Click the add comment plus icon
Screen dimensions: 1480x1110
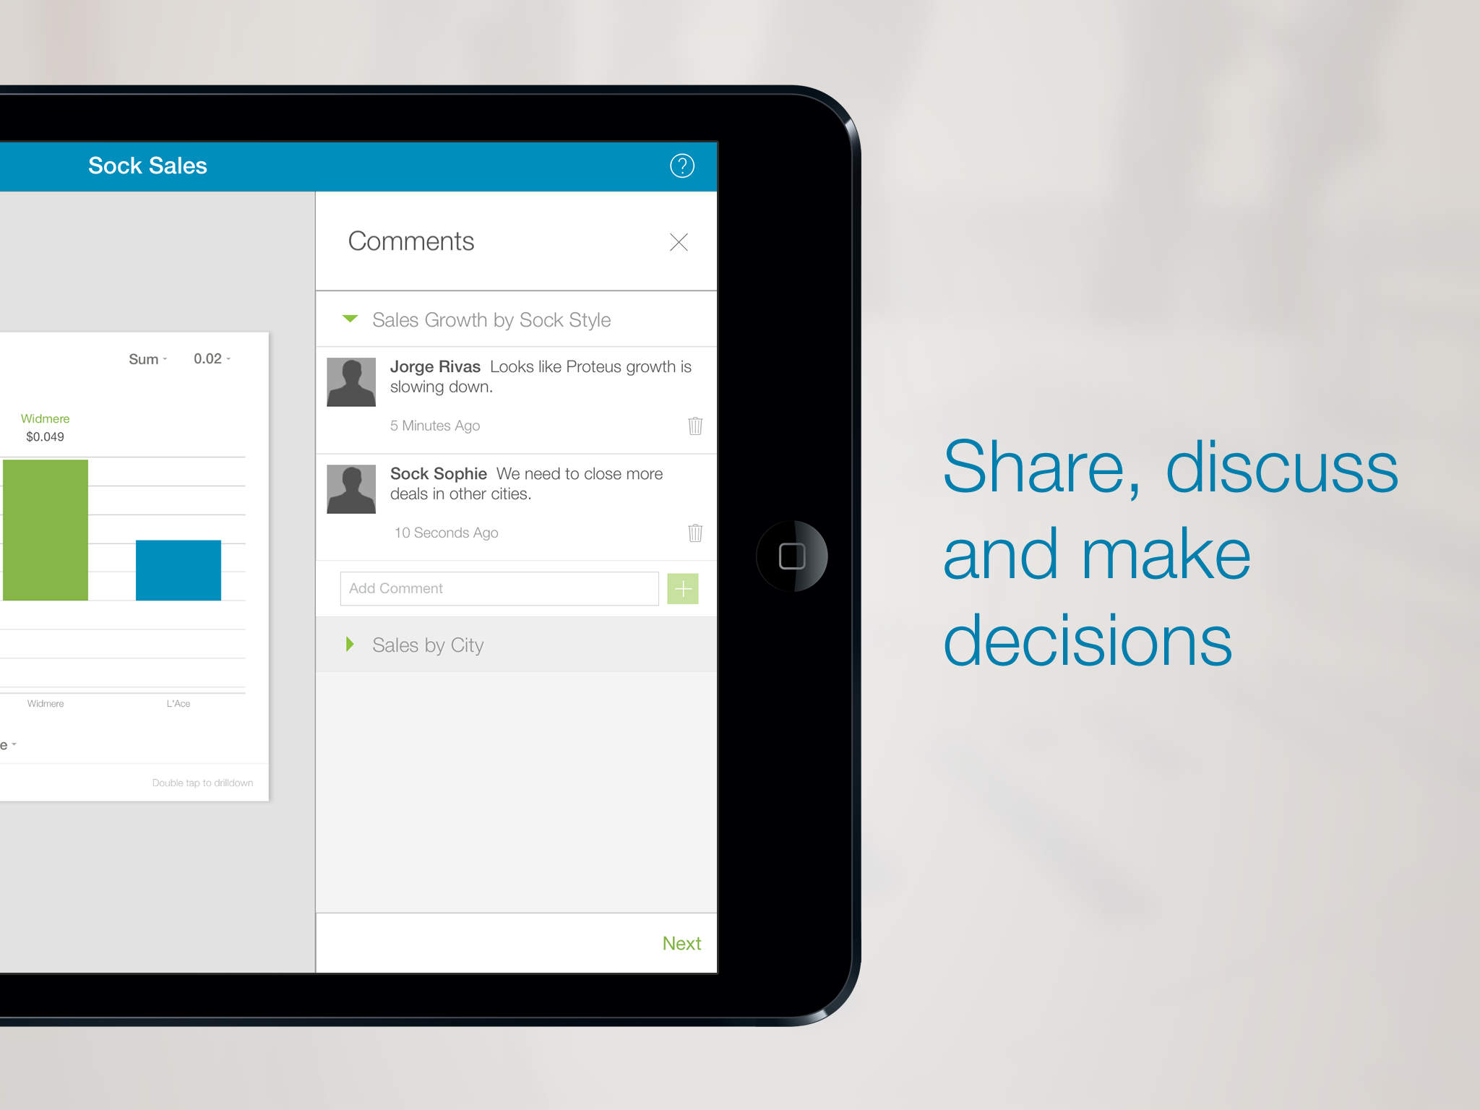683,589
